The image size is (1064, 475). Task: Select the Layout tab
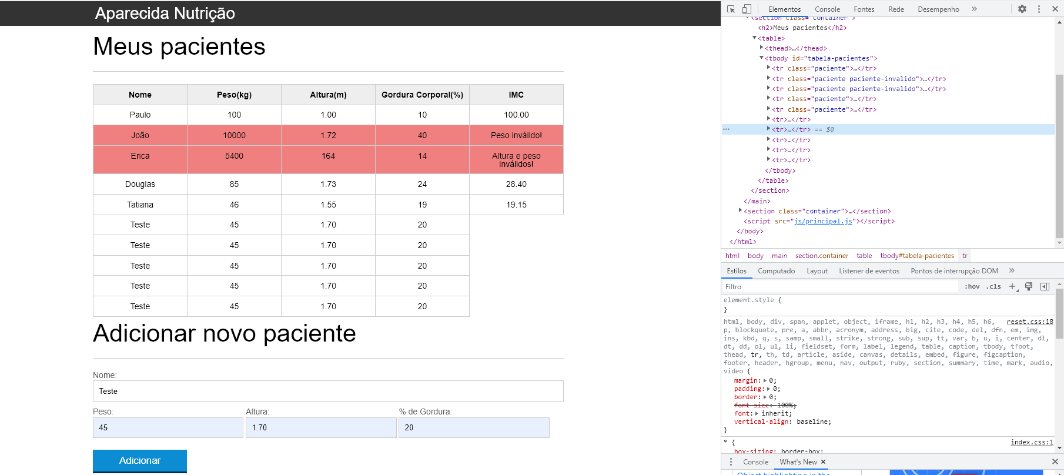coord(817,270)
